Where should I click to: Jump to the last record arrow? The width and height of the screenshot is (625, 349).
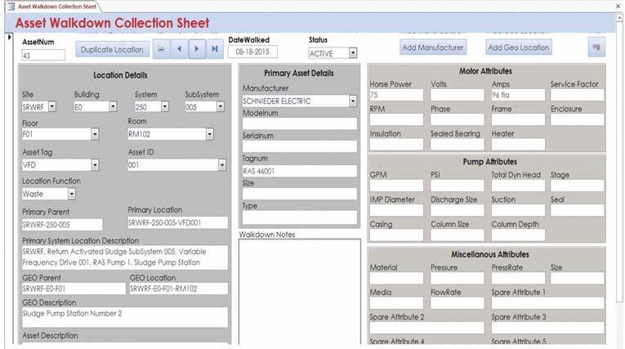click(x=215, y=49)
